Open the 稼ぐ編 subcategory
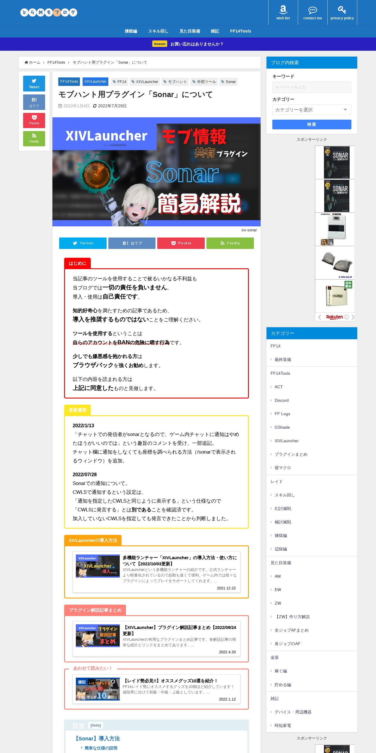Image resolution: width=376 pixels, height=753 pixels. pyautogui.click(x=281, y=671)
